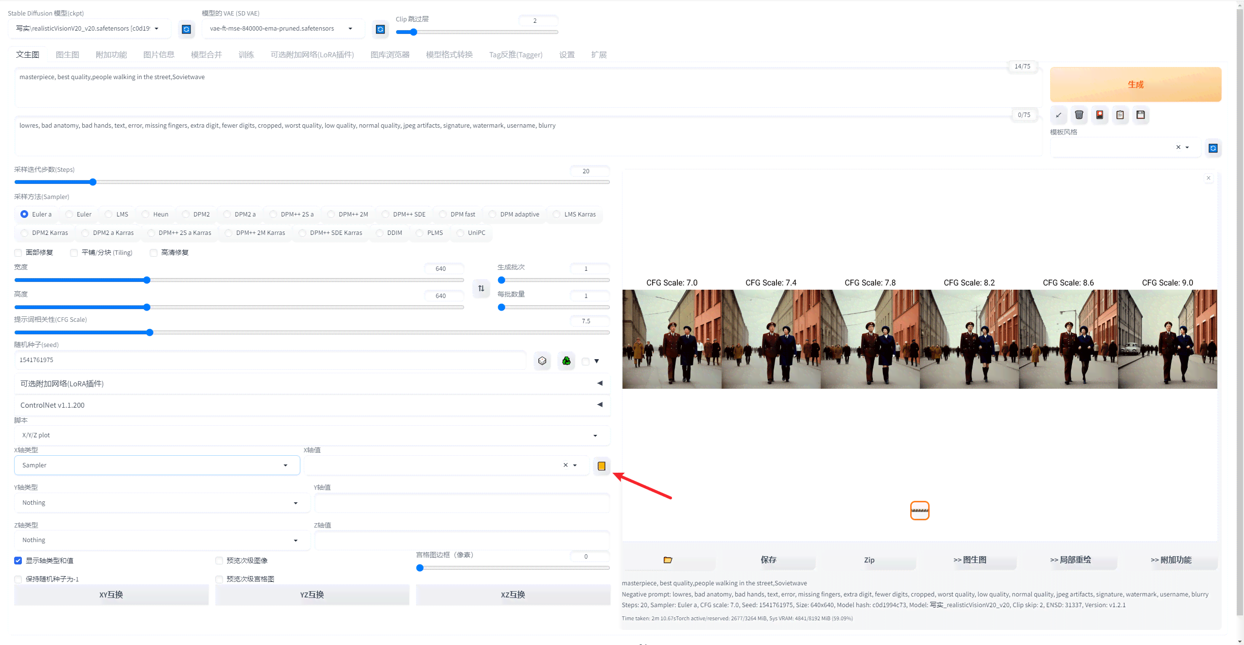Click the model refresh icon next to checkpoint

point(186,30)
